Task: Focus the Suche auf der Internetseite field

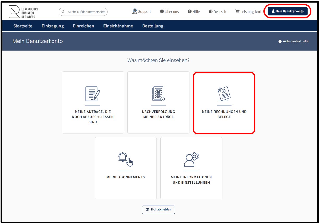Action: 83,12
